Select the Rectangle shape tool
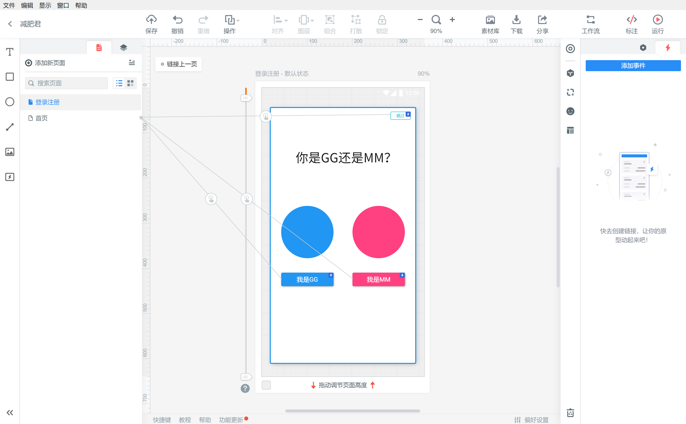Image resolution: width=686 pixels, height=424 pixels. pyautogui.click(x=10, y=77)
